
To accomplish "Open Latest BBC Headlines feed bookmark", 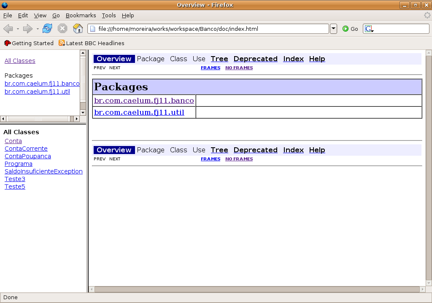I will [x=92, y=43].
